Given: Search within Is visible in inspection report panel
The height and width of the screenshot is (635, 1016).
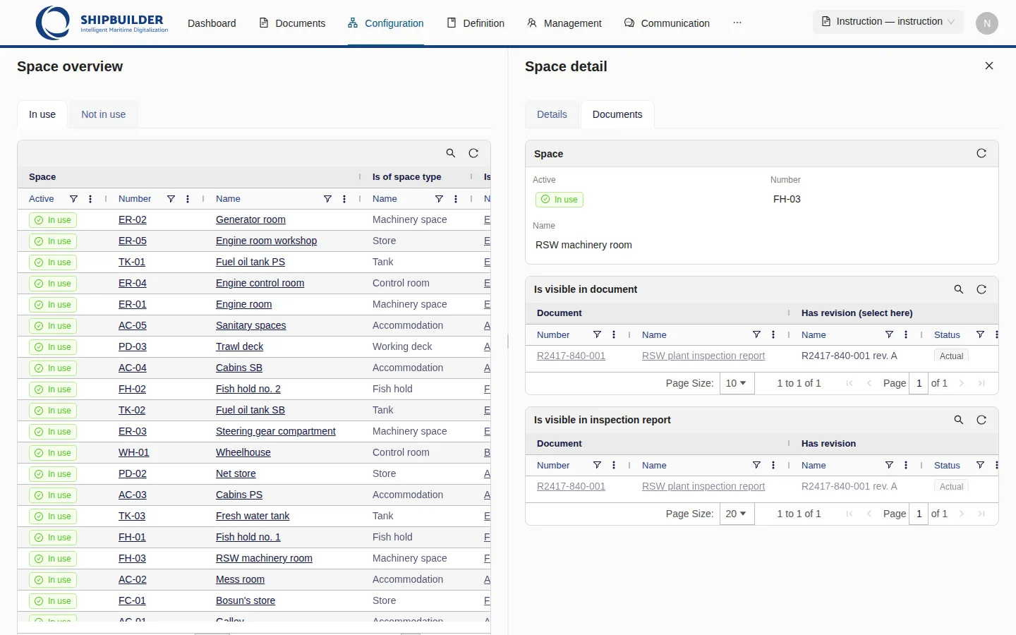Looking at the screenshot, I should pos(959,420).
